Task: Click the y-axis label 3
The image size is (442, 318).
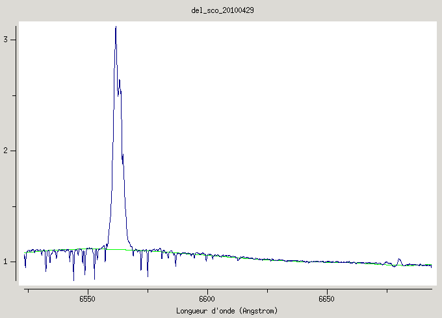Action: click(6, 40)
